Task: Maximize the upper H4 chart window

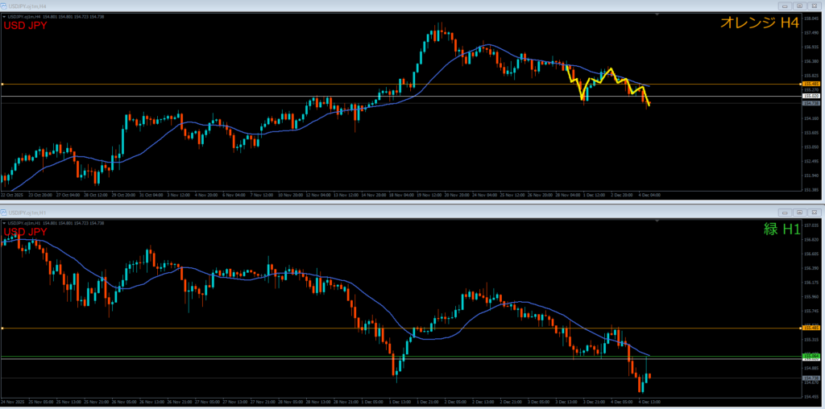Action: click(798, 6)
